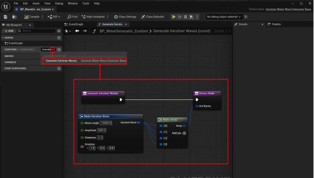Image resolution: width=314 pixels, height=178 pixels.
Task: Click Add pin on Make Array node
Action: pos(179,133)
